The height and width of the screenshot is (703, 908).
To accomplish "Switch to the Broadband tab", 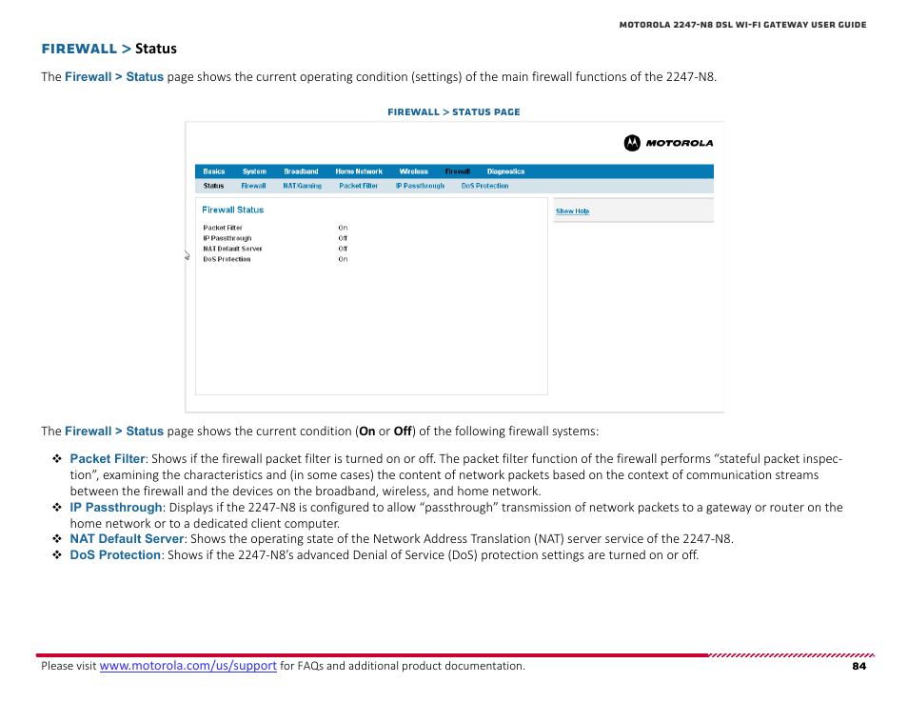I will coord(302,171).
